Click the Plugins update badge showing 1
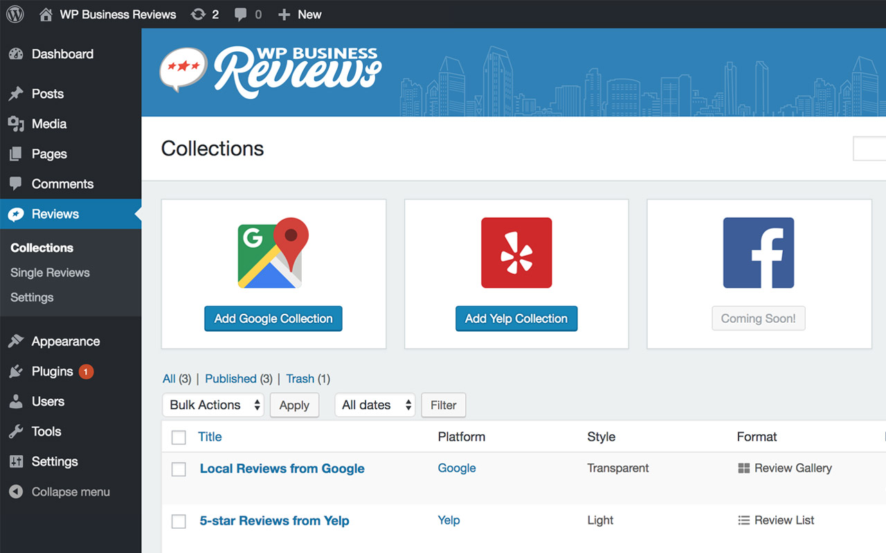The image size is (886, 553). (x=86, y=371)
